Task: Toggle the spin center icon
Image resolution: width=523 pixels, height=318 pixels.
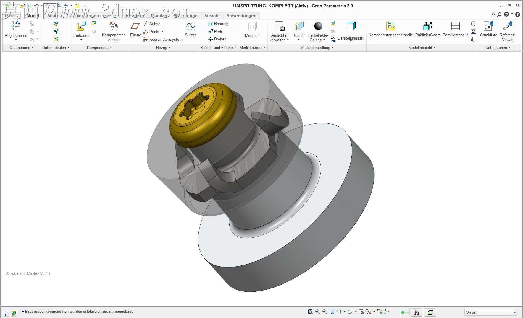Action: coord(387,312)
